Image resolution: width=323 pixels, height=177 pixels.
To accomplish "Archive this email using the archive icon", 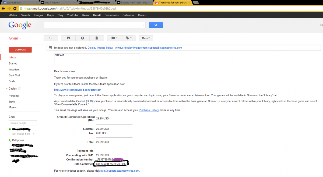I will [68, 38].
